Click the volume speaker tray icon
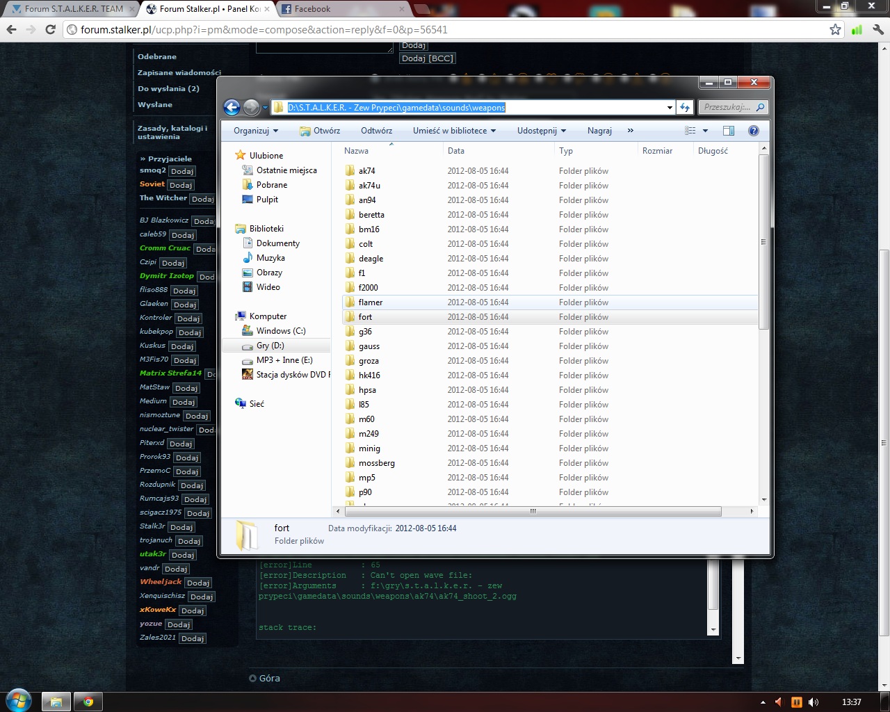 [x=814, y=702]
